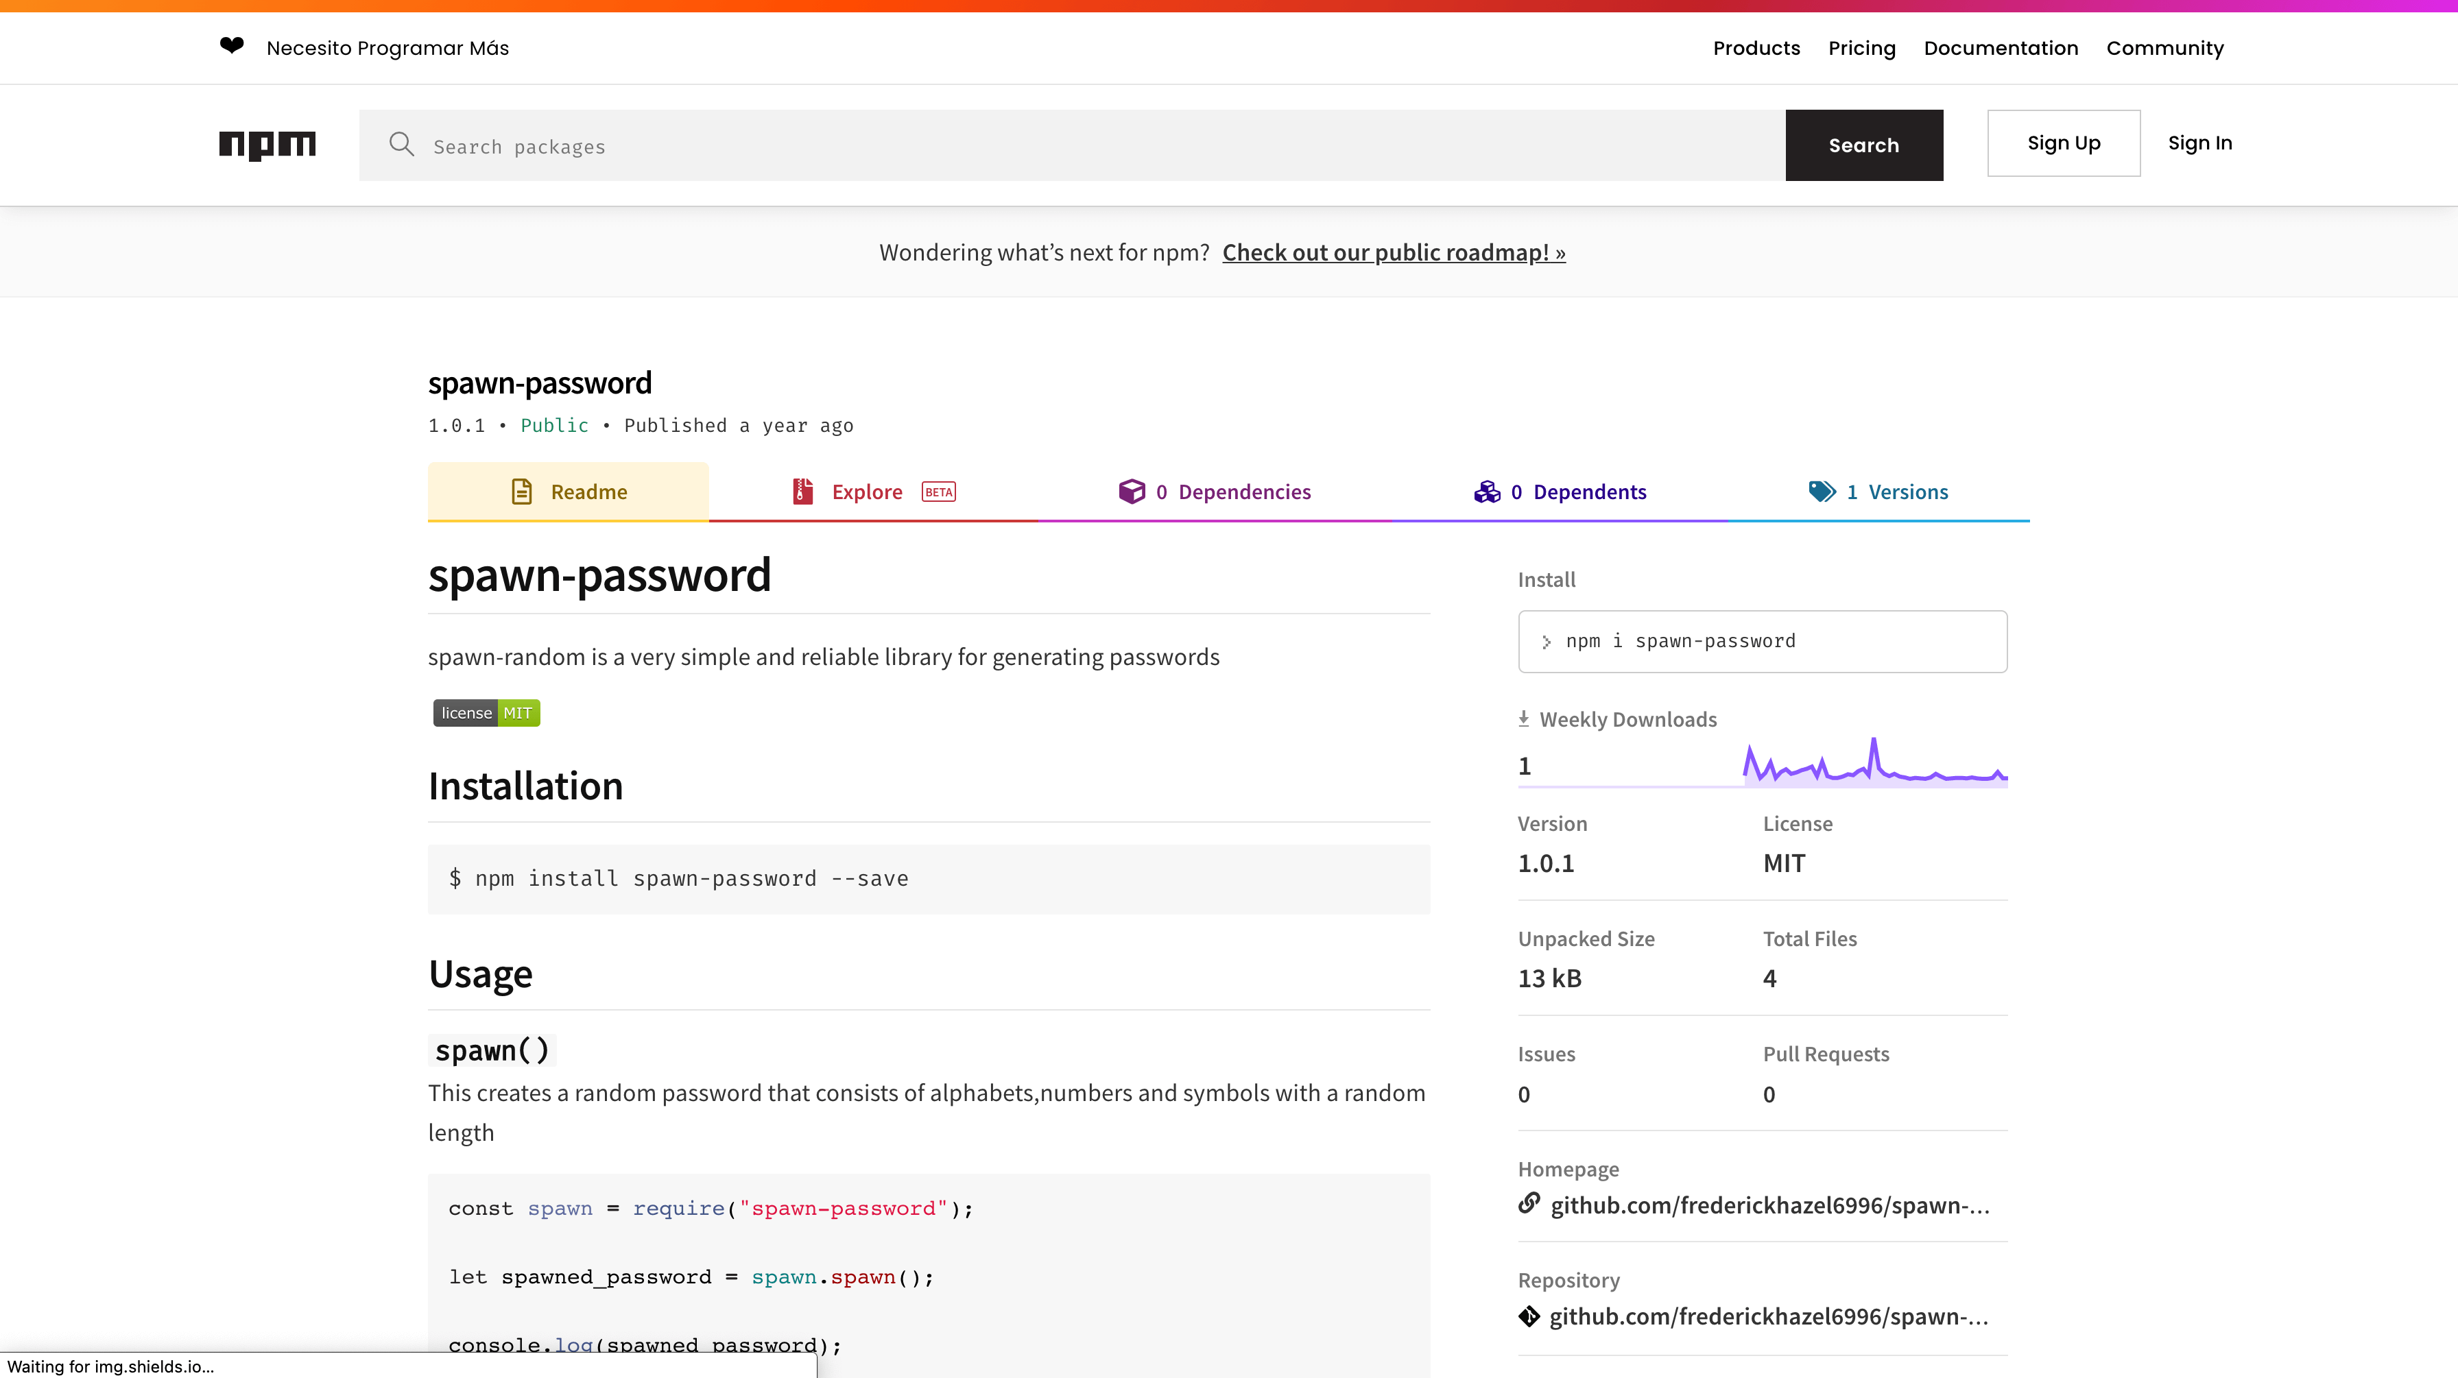Click the heart icon beside Necesito Programar Más
Screen dimensions: 2458x1378
click(232, 45)
